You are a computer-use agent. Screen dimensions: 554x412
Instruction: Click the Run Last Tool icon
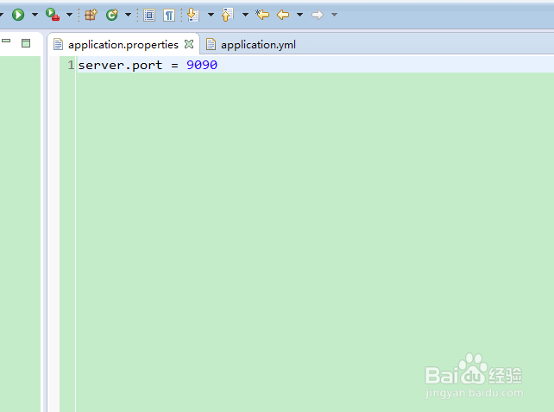click(x=53, y=15)
